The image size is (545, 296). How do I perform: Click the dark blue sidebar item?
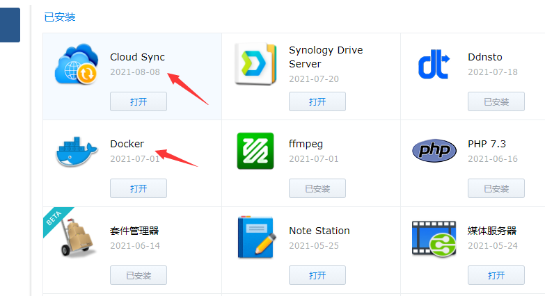10,25
